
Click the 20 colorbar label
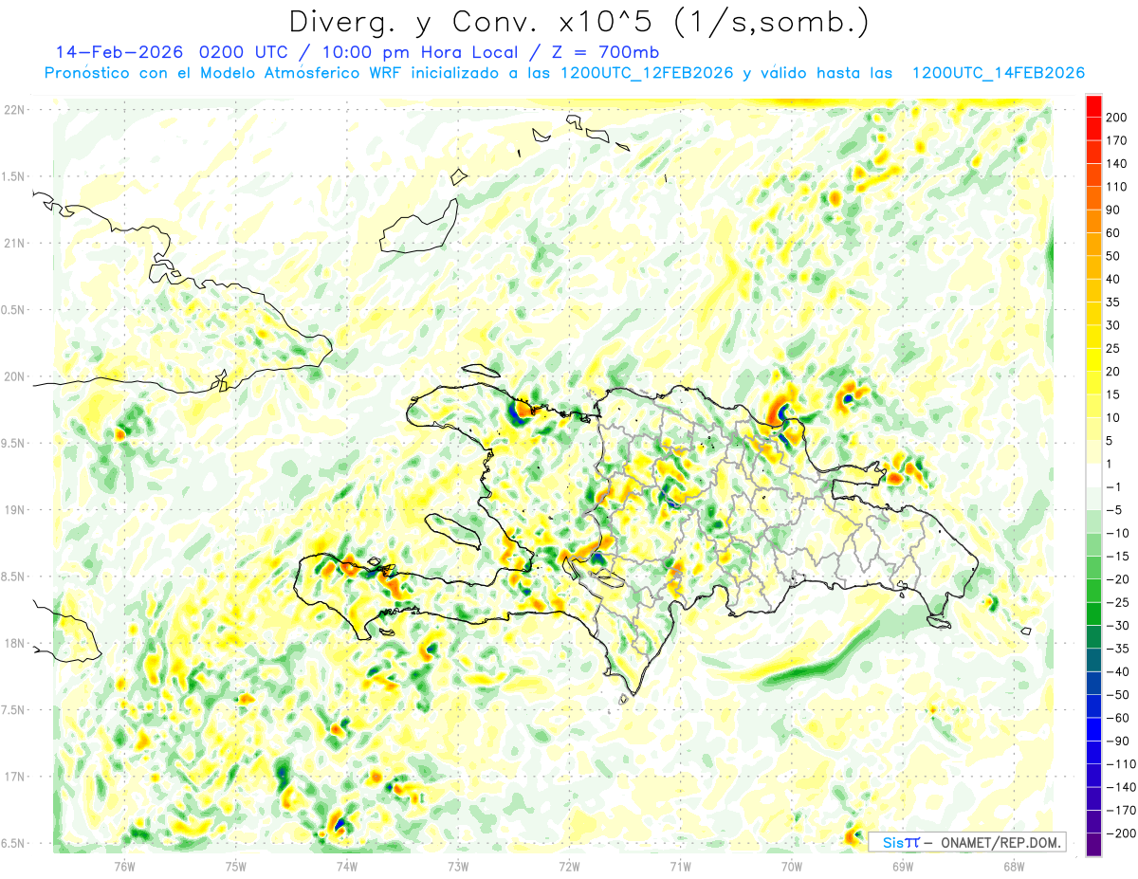(1114, 372)
